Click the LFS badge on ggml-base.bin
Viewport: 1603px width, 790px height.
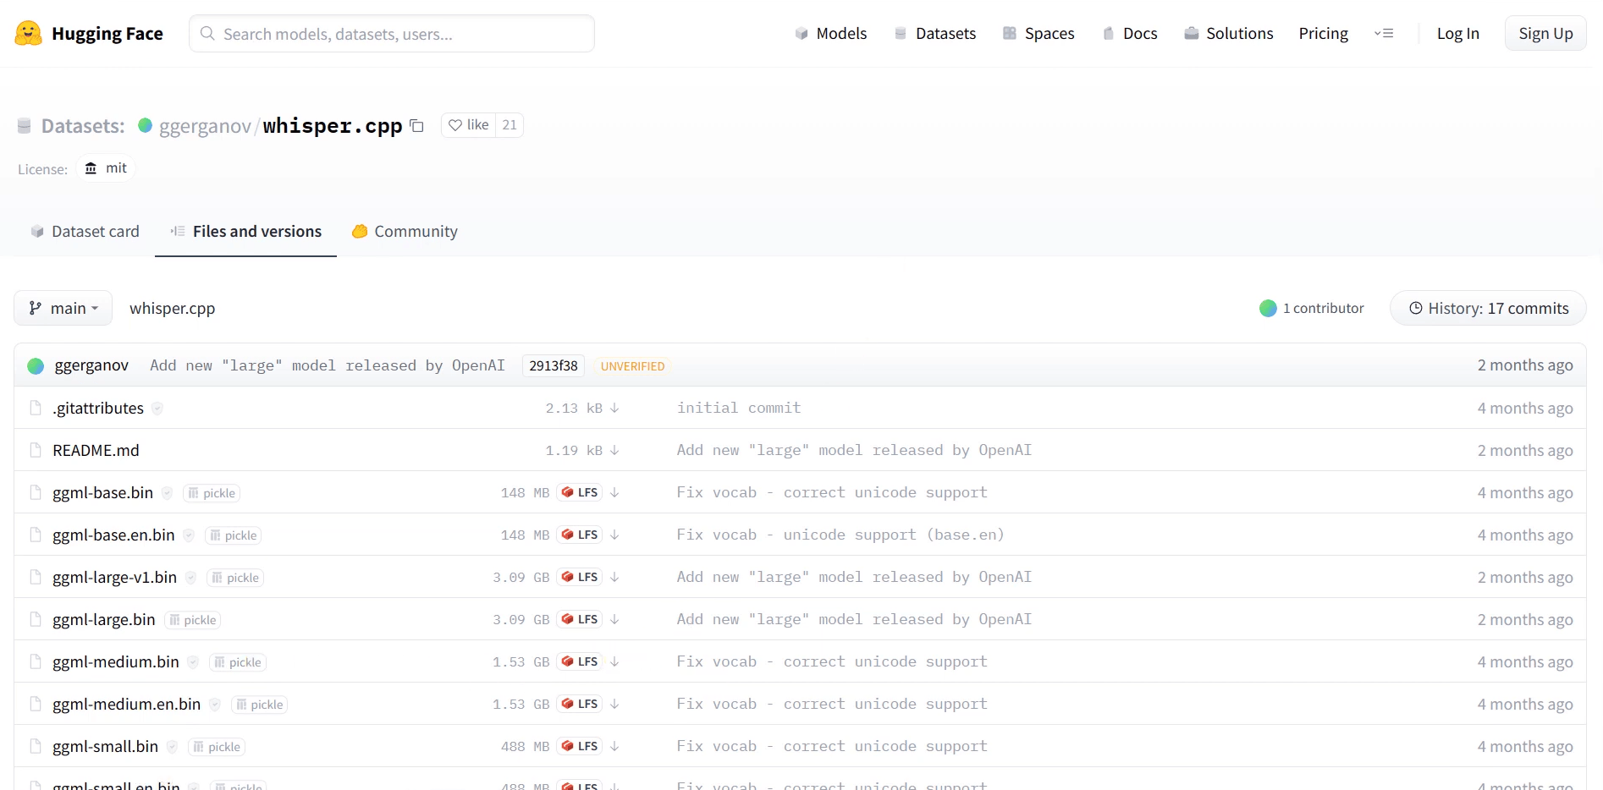tap(579, 492)
